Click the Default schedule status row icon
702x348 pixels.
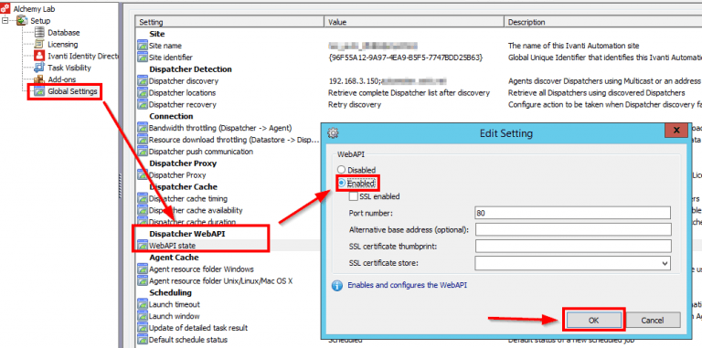click(143, 339)
